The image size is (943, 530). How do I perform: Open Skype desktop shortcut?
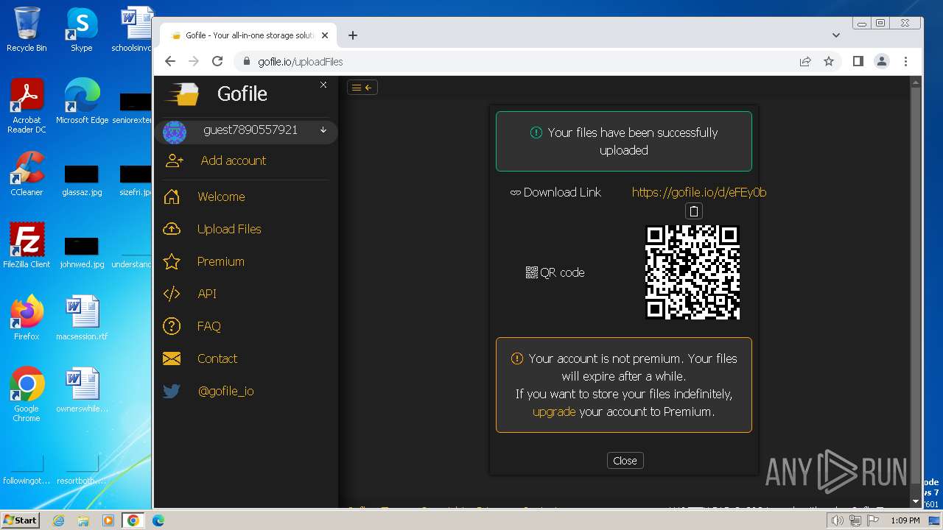[81, 29]
